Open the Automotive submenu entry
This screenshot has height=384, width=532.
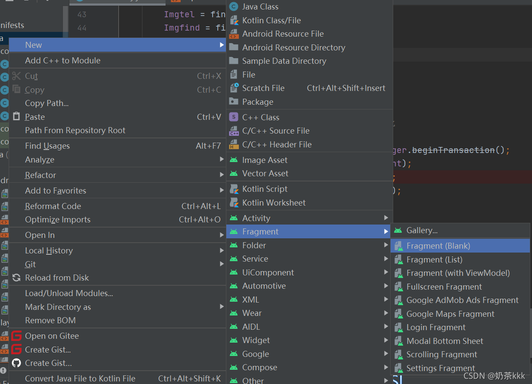pos(309,286)
